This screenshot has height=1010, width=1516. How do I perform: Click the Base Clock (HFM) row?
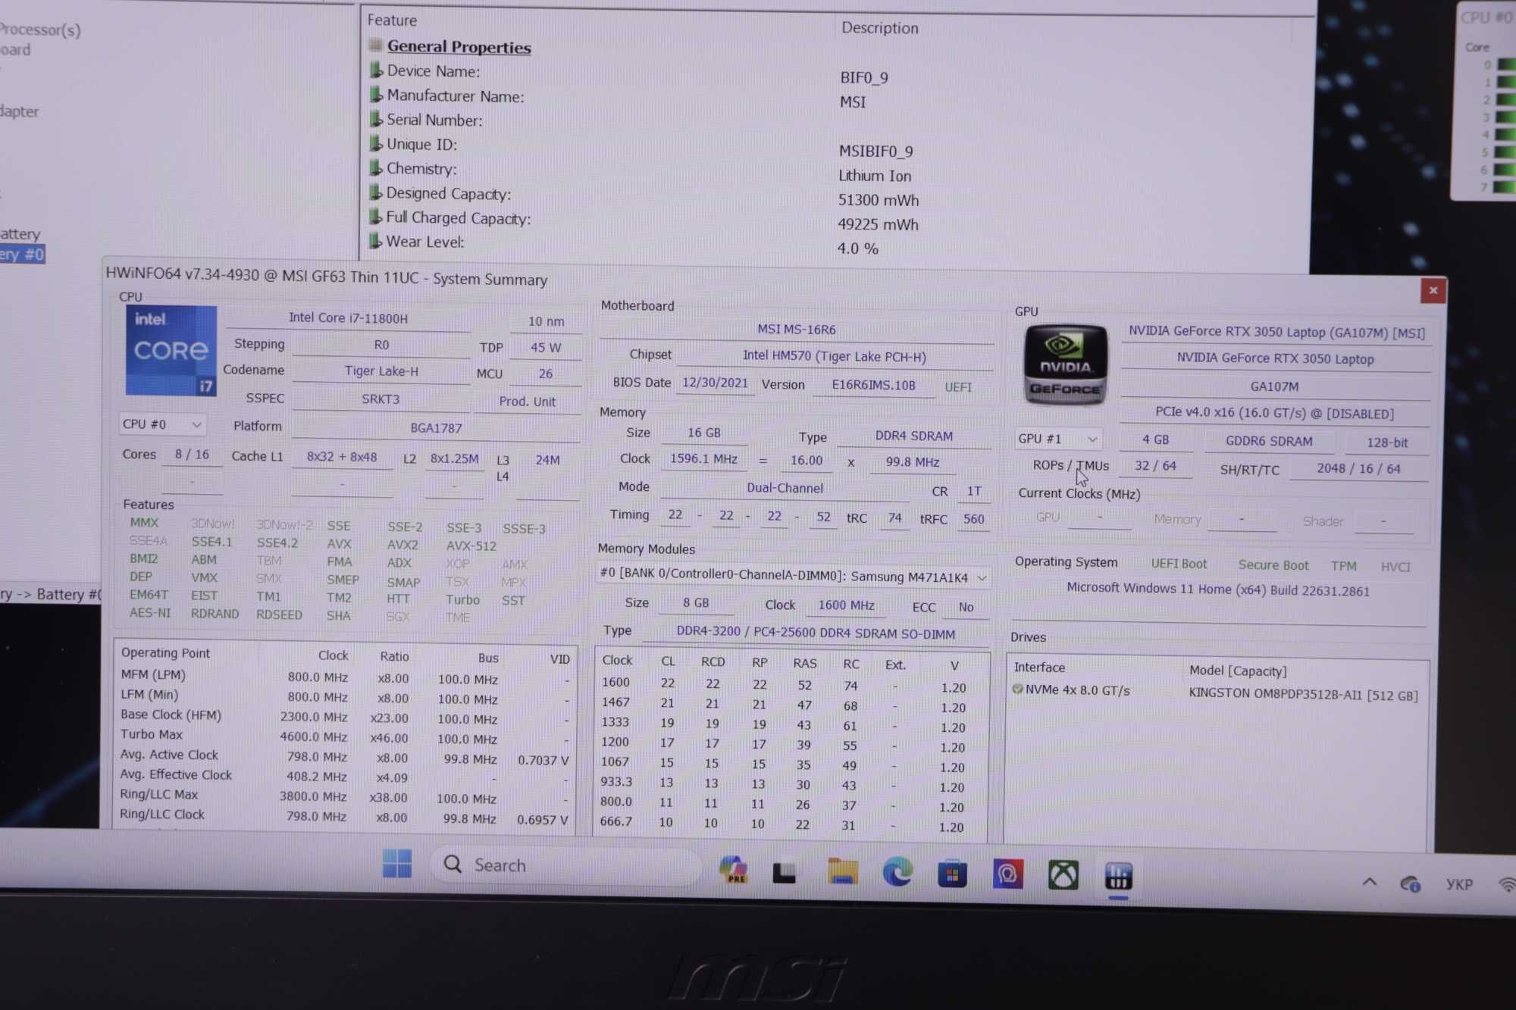pos(345,717)
